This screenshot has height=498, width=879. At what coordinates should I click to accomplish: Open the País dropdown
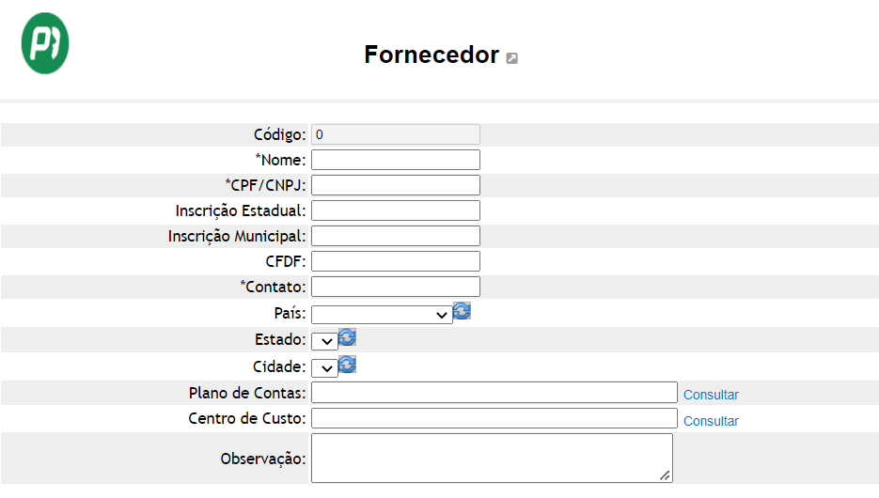point(382,315)
